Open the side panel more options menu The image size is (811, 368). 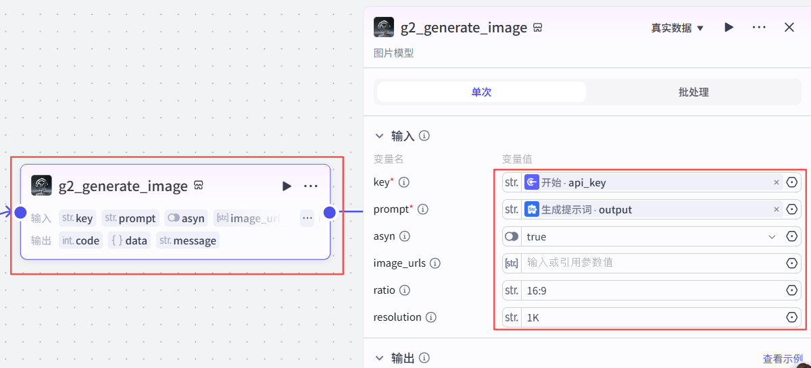coord(759,27)
